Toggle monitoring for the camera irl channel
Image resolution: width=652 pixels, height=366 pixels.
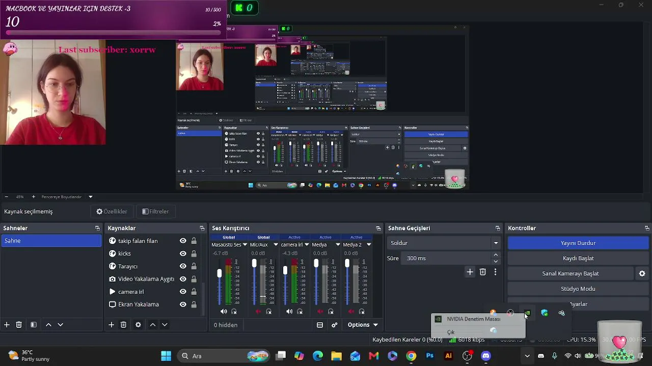[300, 312]
